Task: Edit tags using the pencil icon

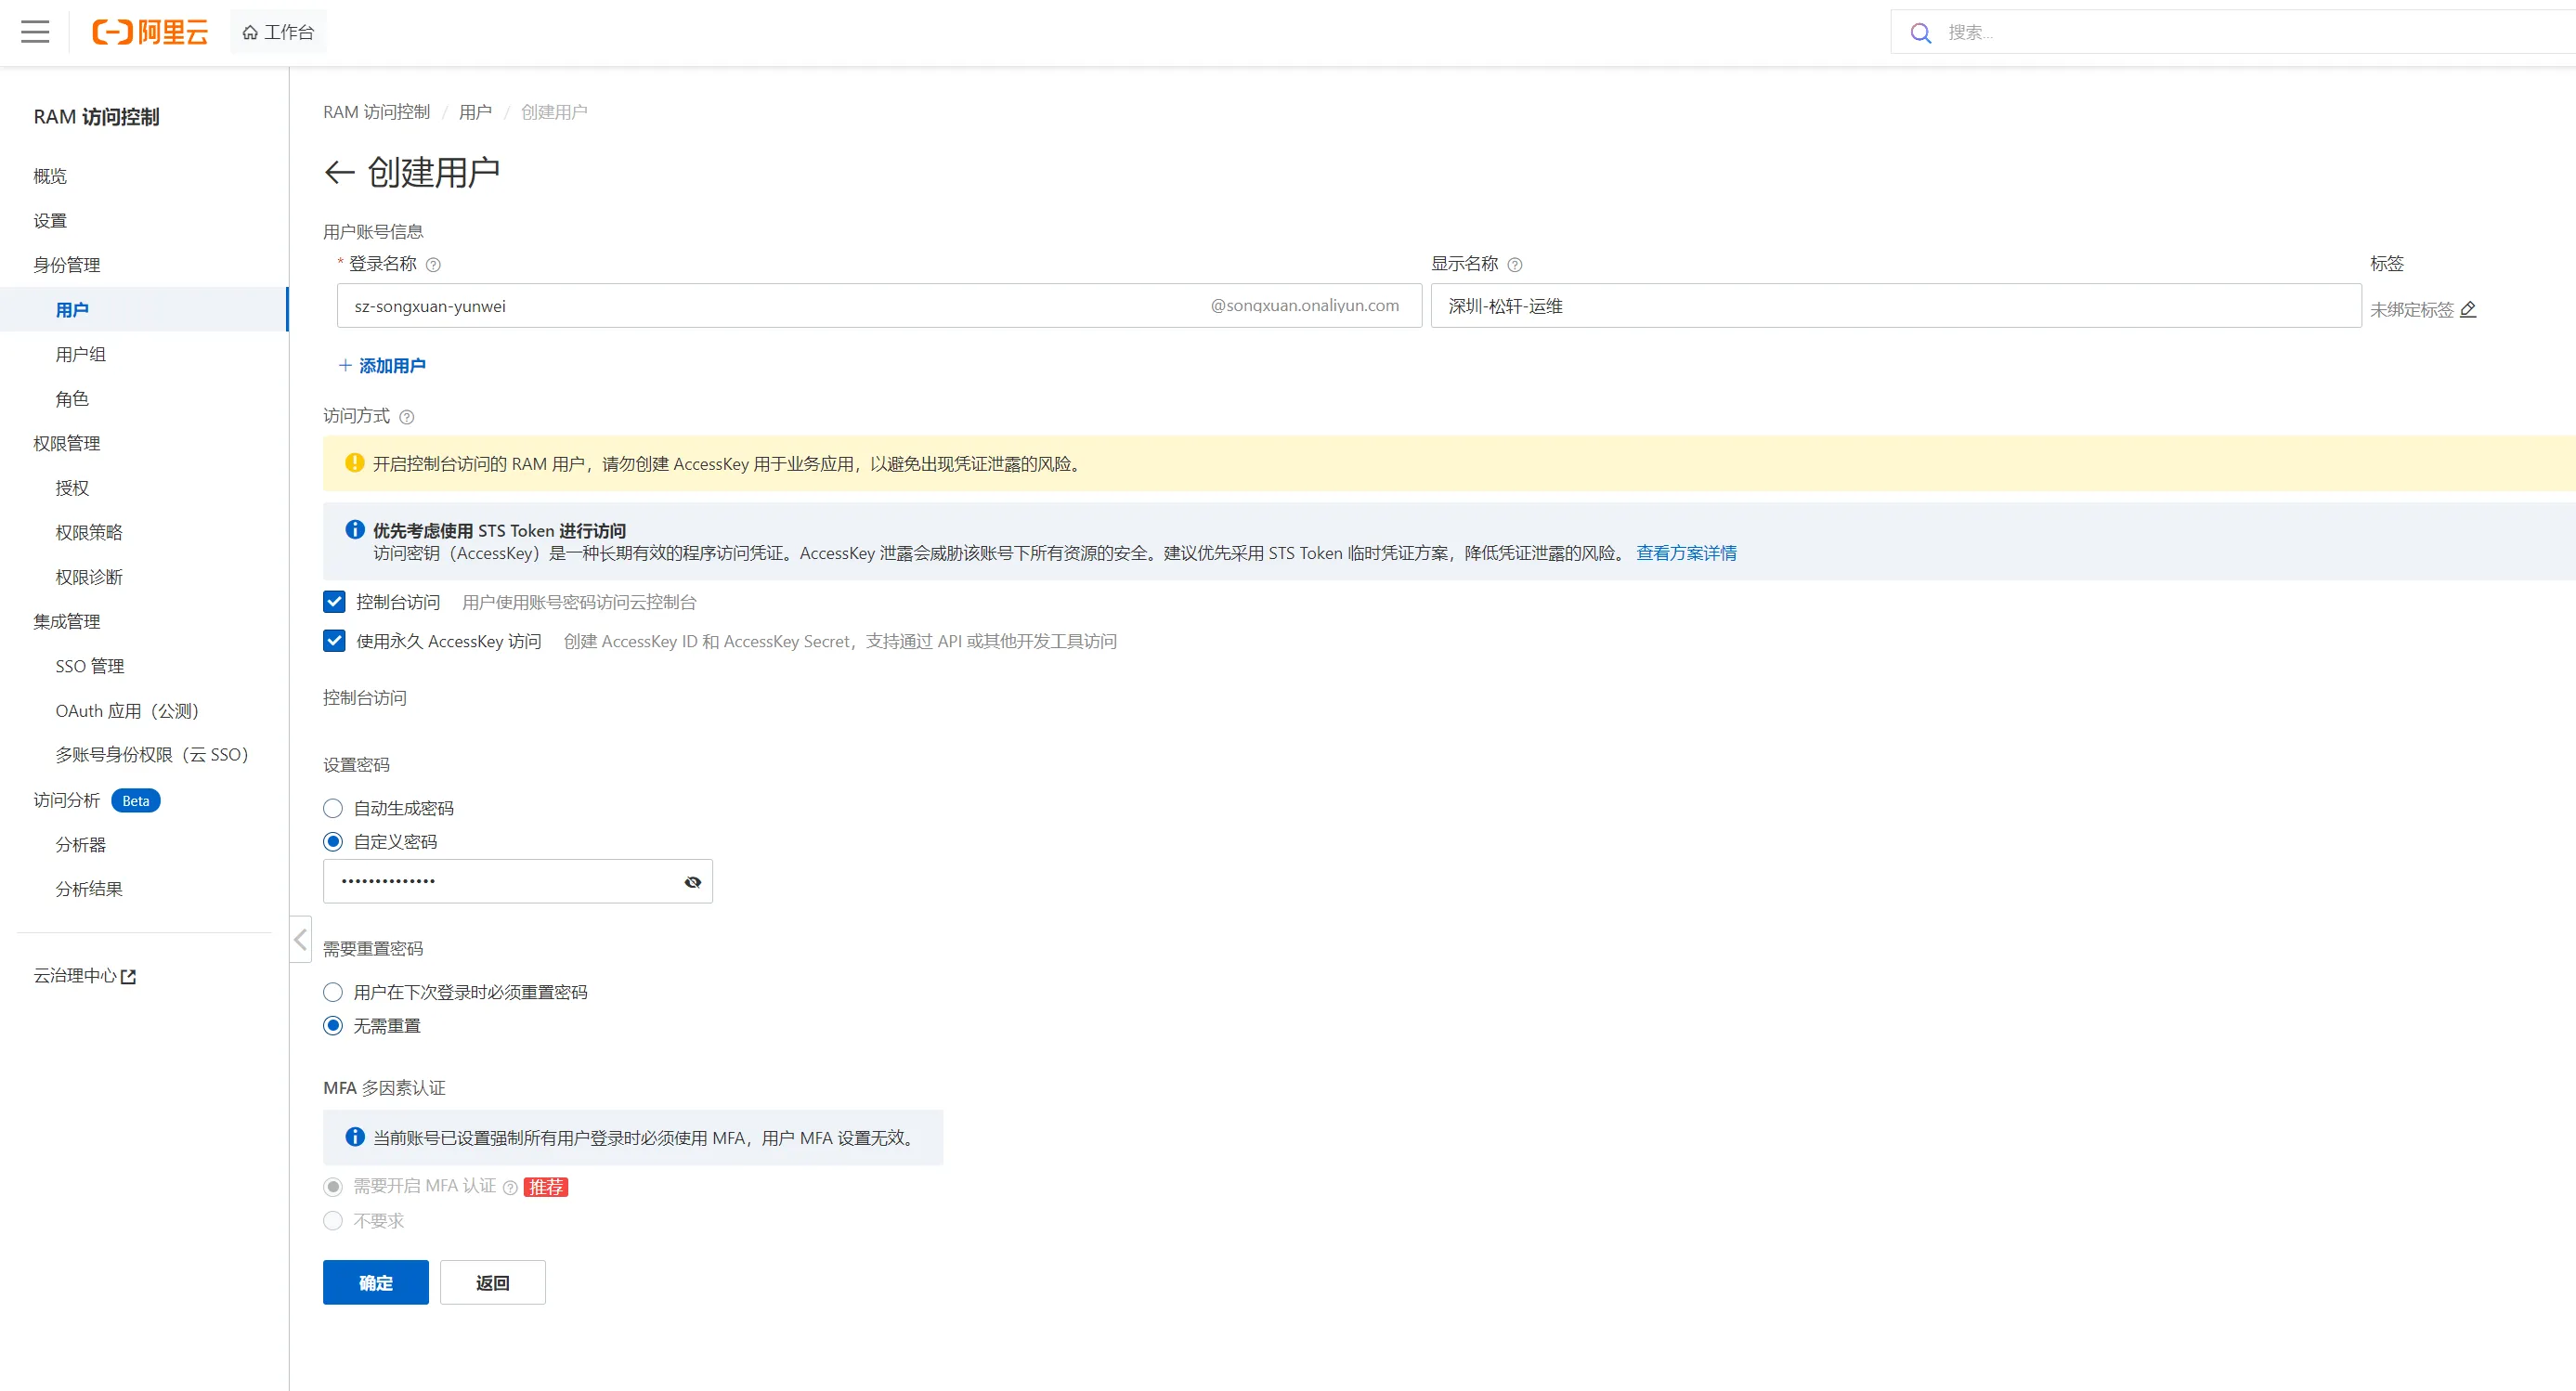Action: coord(2467,310)
